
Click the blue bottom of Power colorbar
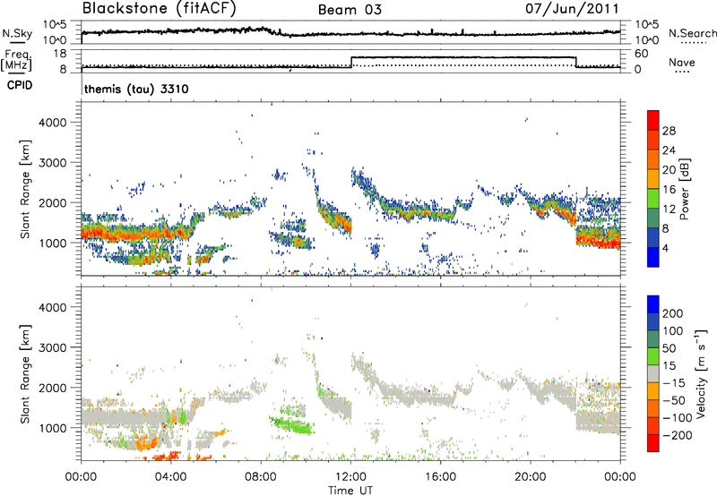(653, 257)
